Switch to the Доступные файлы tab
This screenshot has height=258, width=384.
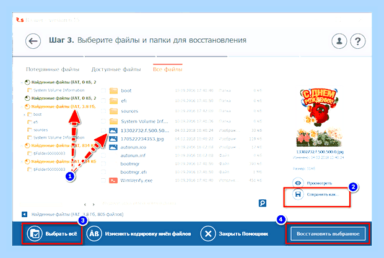tap(116, 69)
